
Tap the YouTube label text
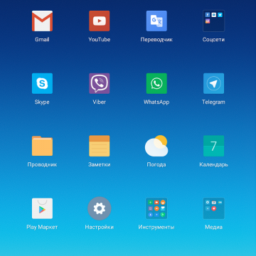coord(100,40)
